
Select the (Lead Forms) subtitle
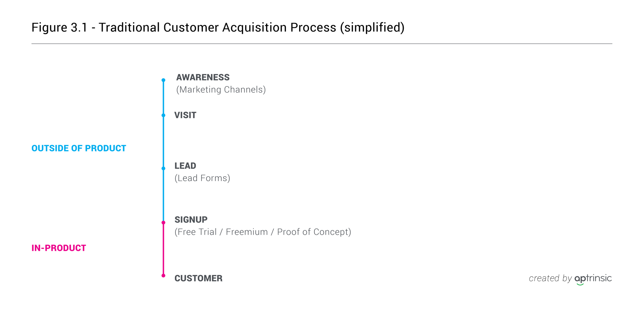pos(202,178)
